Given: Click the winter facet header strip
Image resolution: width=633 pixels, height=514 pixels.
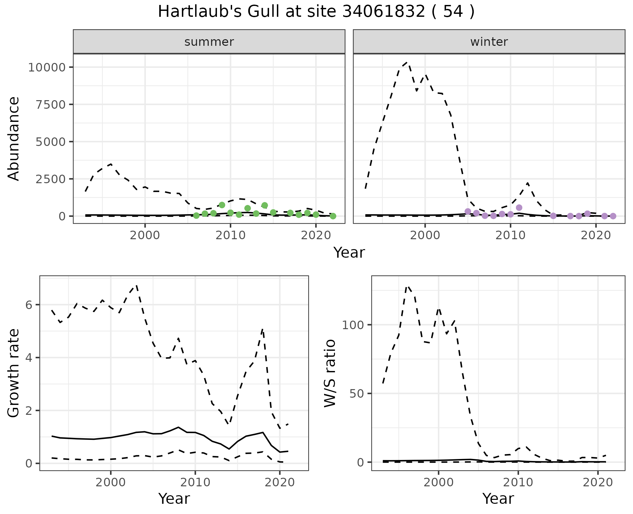Looking at the screenshot, I should (489, 42).
